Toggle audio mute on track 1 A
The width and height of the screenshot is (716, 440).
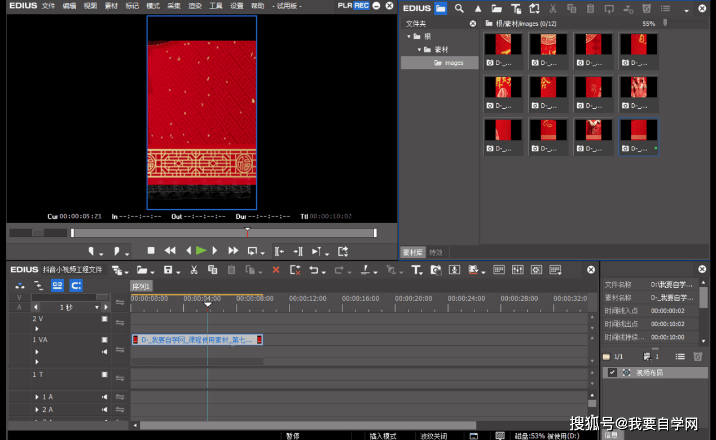(104, 397)
